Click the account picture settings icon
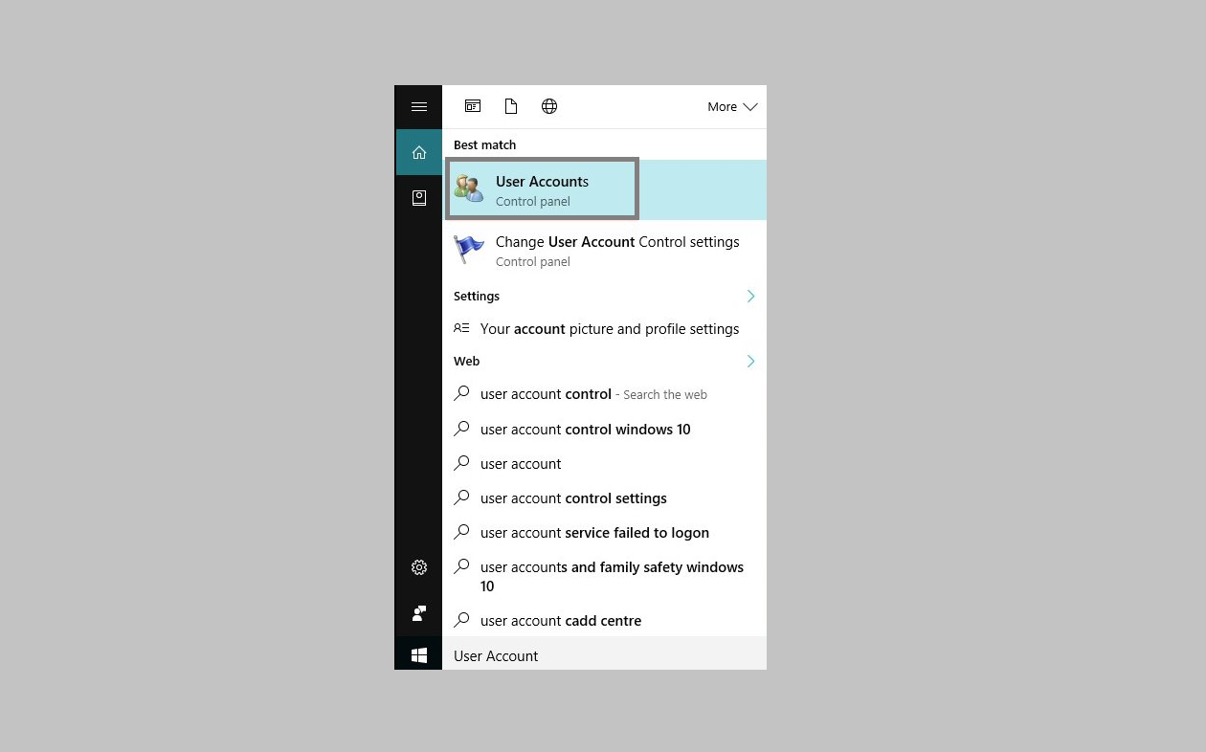Screen dimensions: 1206x752 coord(461,328)
